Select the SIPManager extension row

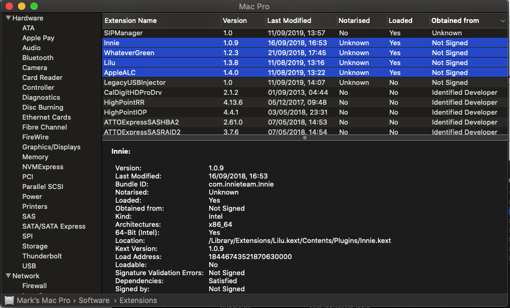pos(305,33)
